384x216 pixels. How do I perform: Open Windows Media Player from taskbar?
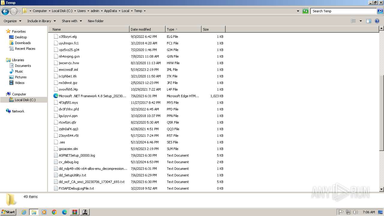(x=44, y=212)
